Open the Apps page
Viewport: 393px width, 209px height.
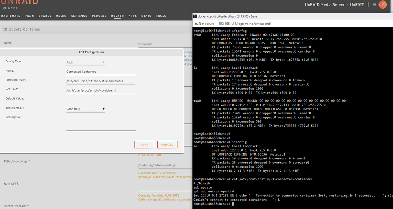[x=132, y=16]
